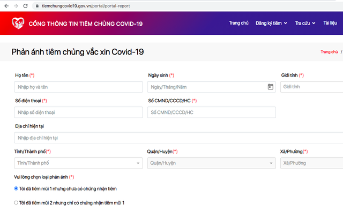Click the heart-shaped portal logo

pos(18,23)
